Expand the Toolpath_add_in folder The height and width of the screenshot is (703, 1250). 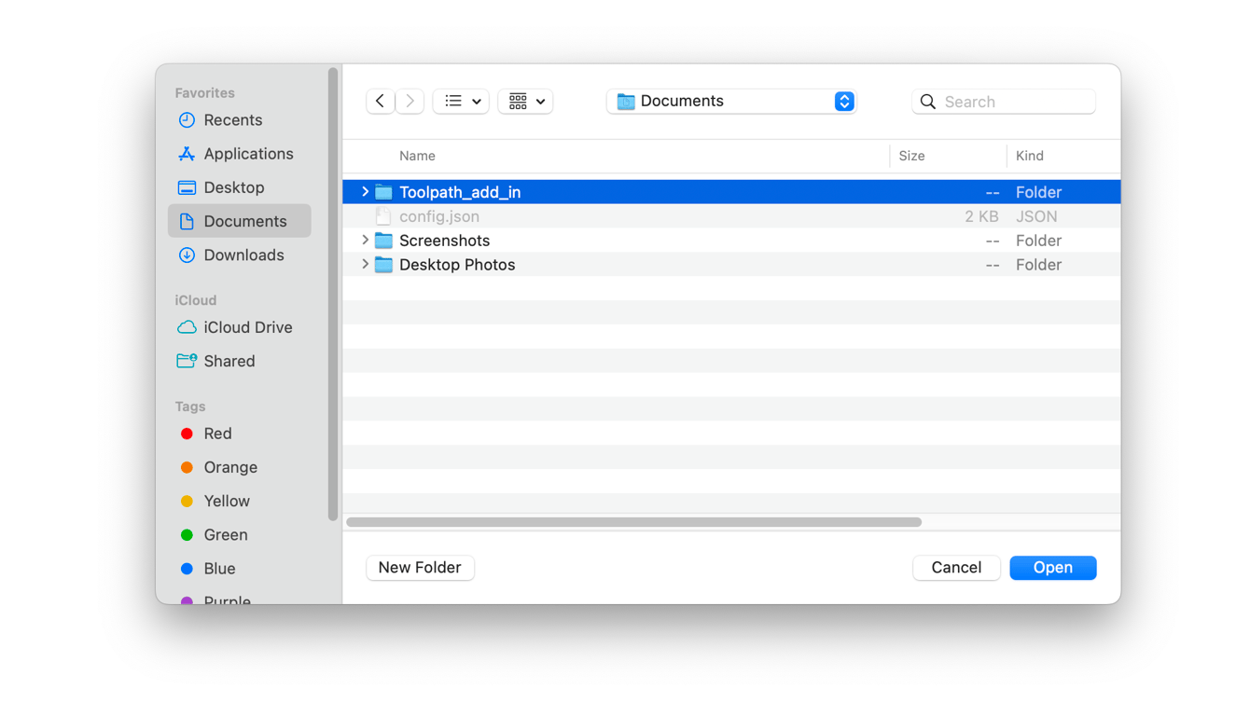click(365, 191)
